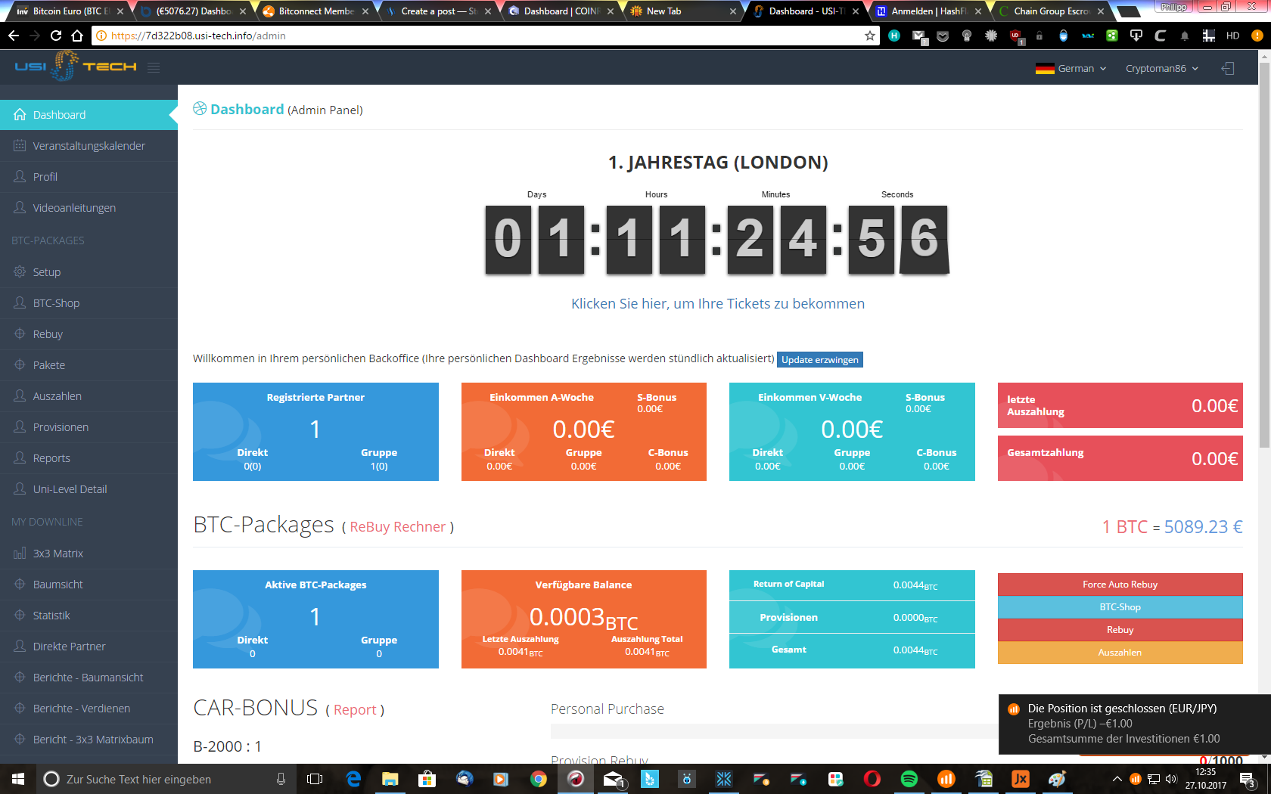Click the Rebuy sidebar icon
Image resolution: width=1271 pixels, height=794 pixels.
pos(20,333)
